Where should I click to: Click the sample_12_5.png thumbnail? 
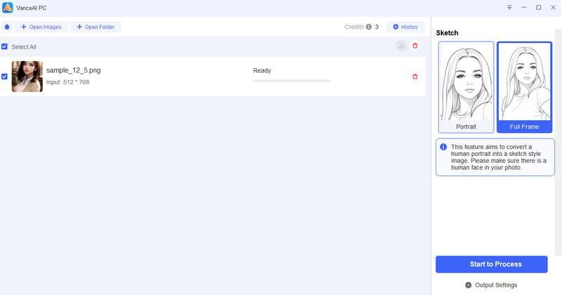[27, 77]
